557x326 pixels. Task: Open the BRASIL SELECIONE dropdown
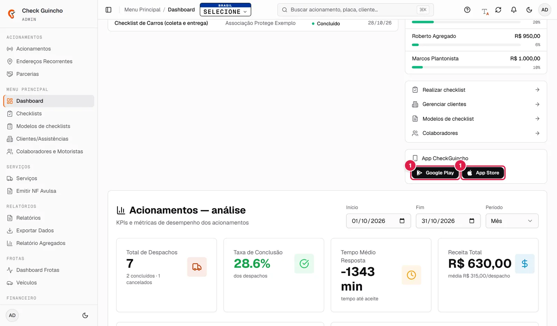[225, 10]
